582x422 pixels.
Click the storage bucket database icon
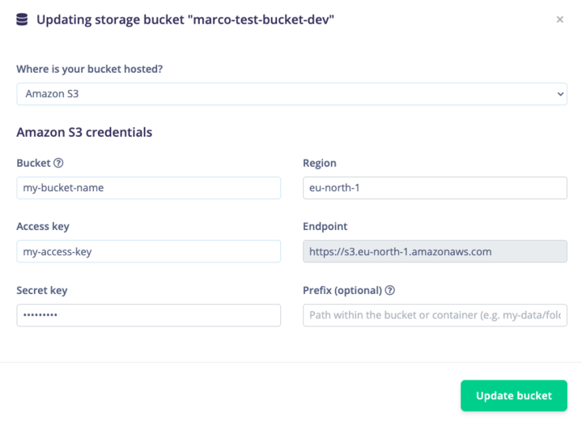[23, 19]
